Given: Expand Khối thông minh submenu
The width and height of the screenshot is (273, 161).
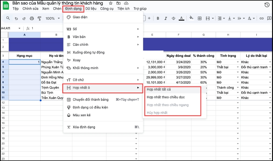Looking at the screenshot, I should [x=103, y=68].
